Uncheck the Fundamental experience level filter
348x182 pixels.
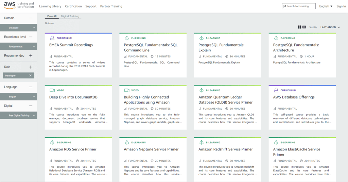(34, 46)
